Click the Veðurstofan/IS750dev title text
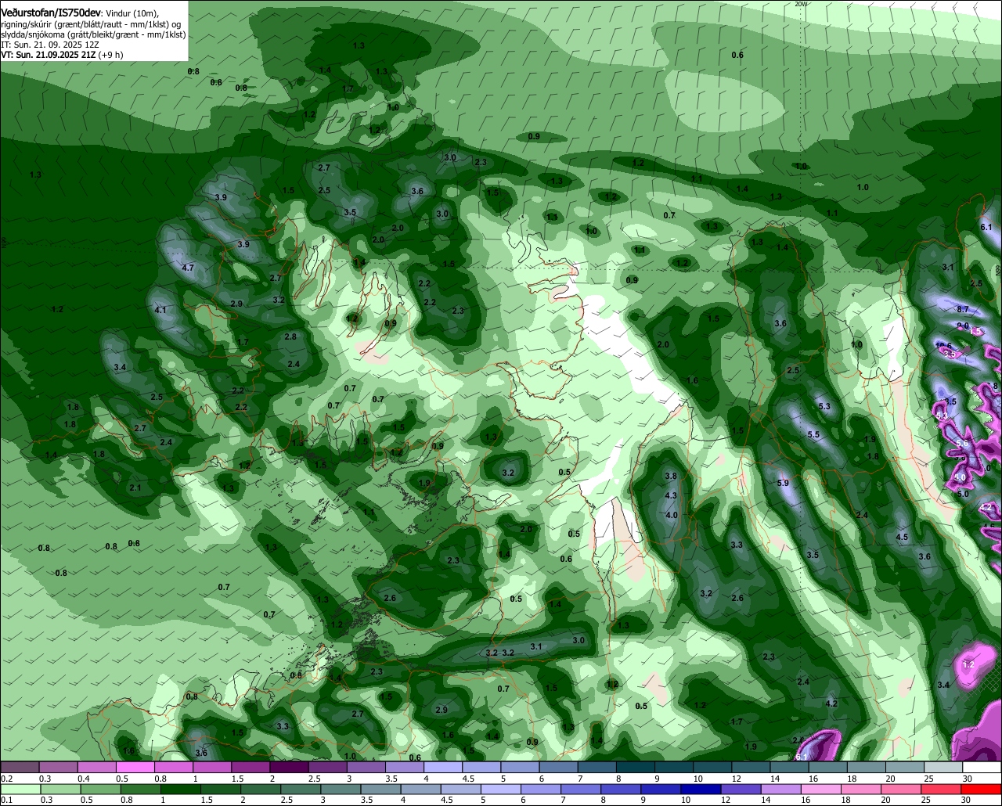The height and width of the screenshot is (806, 1002). (x=50, y=13)
